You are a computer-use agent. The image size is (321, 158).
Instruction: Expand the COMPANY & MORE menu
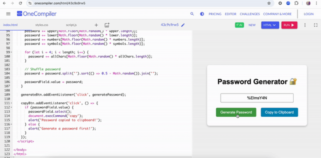[277, 14]
